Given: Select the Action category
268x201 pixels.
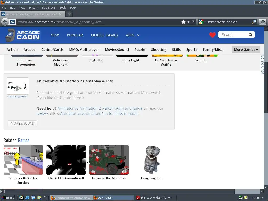Looking at the screenshot, I should pos(12,49).
